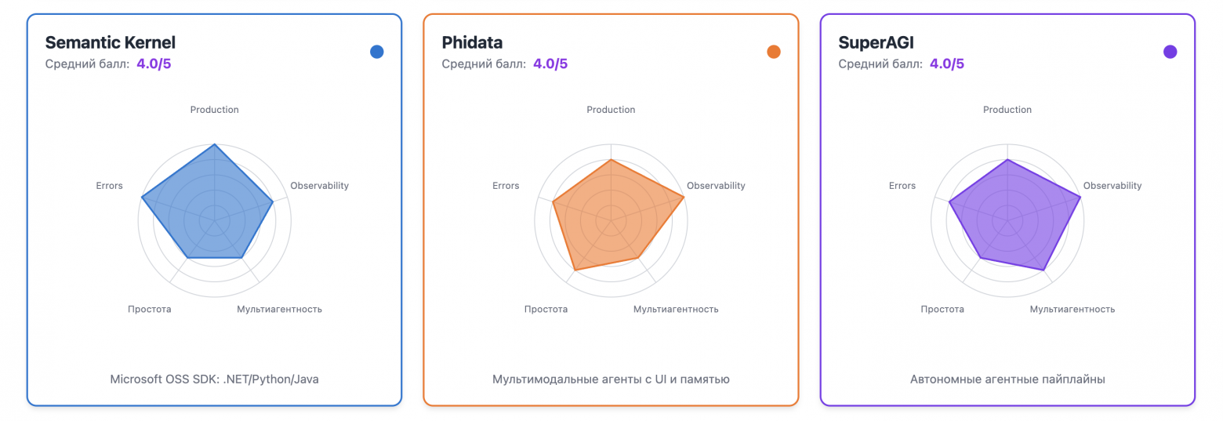Click the 'Автономные агентные пайплайны' description
1223x421 pixels.
1007,379
